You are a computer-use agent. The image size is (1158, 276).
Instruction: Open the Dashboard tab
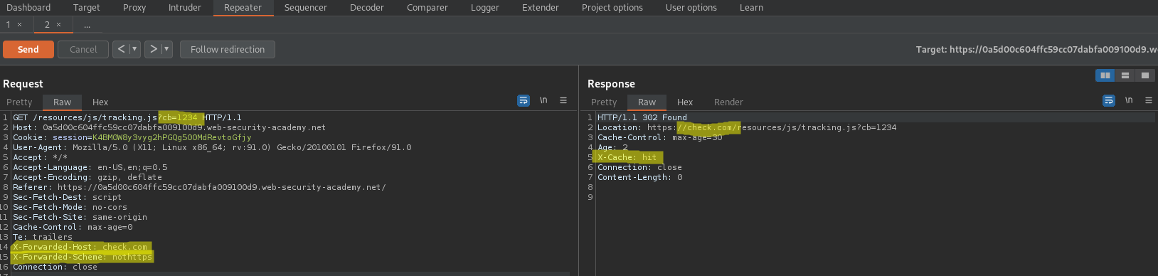[x=28, y=8]
